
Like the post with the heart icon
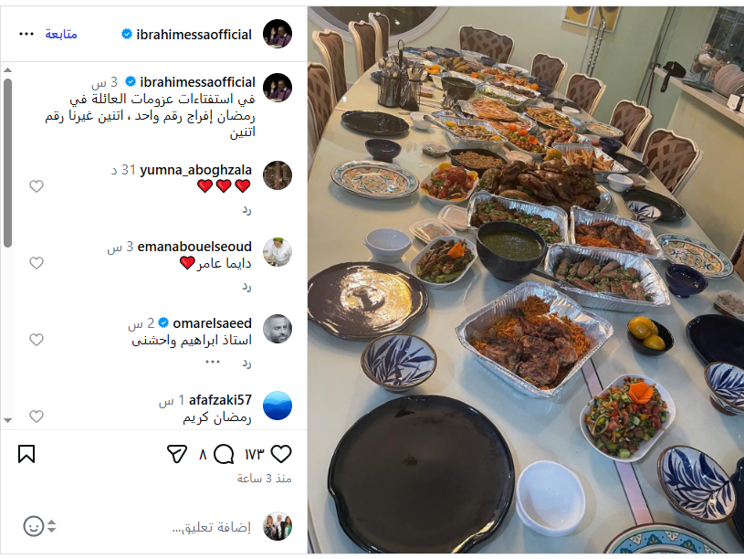281,454
